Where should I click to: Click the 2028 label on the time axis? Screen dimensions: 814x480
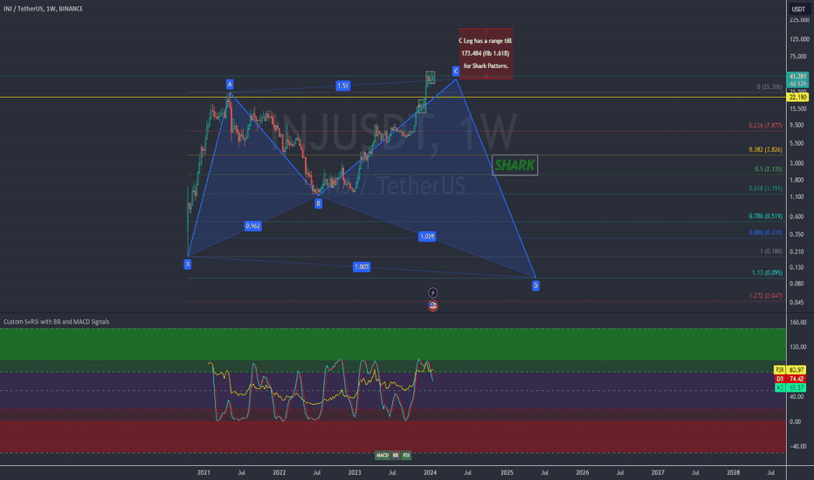click(x=733, y=472)
